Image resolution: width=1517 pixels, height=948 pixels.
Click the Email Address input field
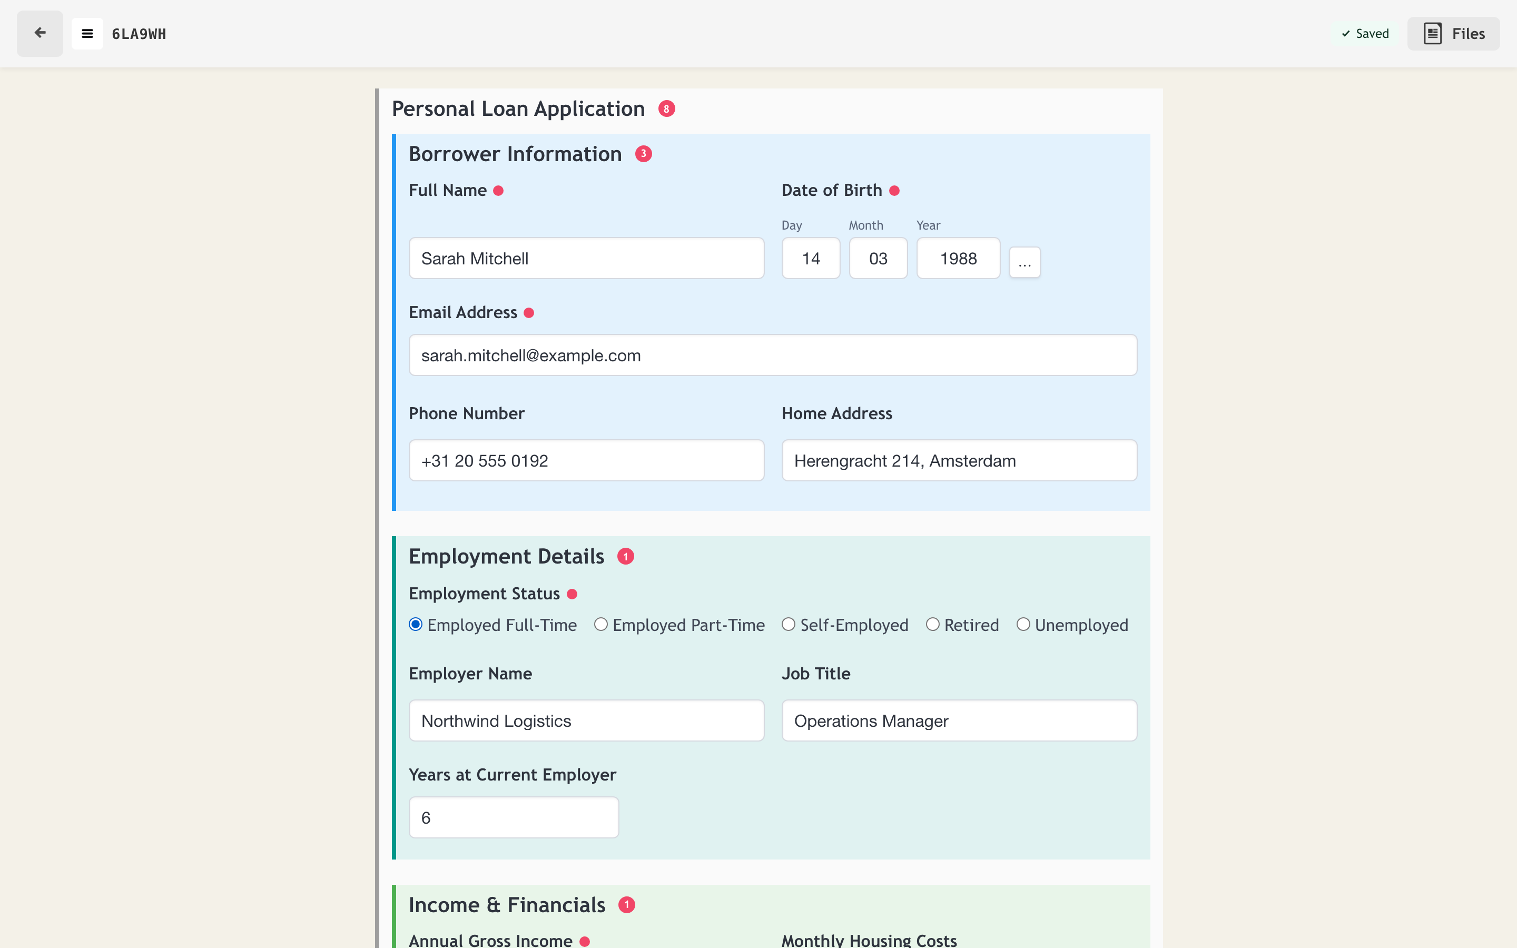[773, 355]
